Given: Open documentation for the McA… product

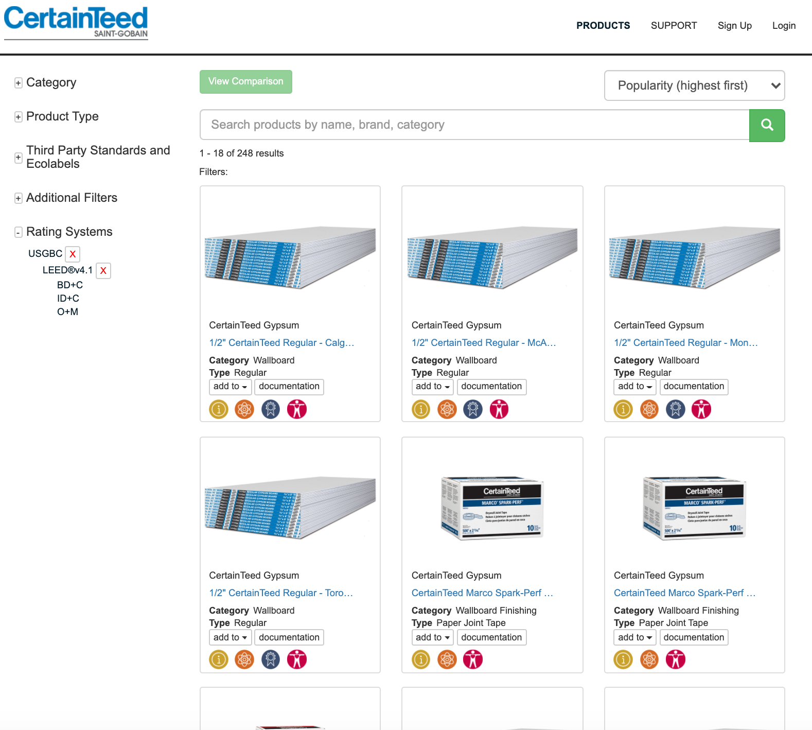Looking at the screenshot, I should [491, 387].
